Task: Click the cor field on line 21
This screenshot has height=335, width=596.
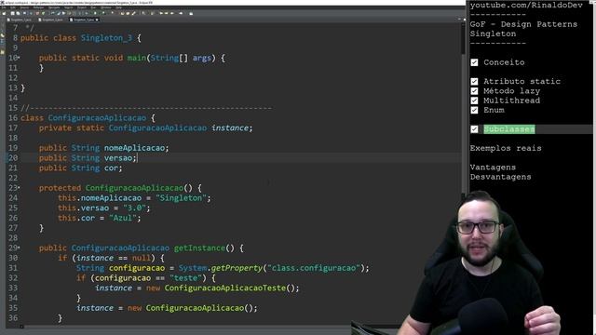Action: (x=111, y=167)
